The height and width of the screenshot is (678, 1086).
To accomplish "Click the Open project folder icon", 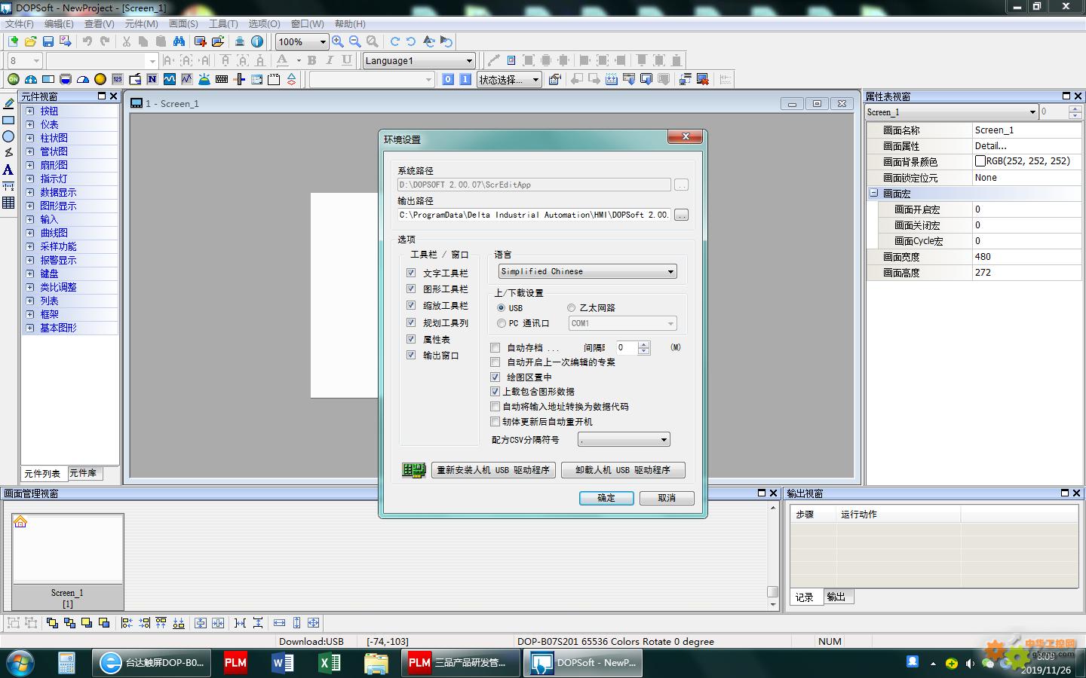I will point(30,41).
